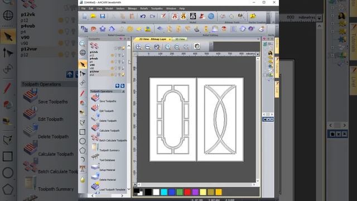Image resolution: width=357 pixels, height=201 pixels.
Task: Select the Create Rectangle tool
Action: [x=83, y=132]
